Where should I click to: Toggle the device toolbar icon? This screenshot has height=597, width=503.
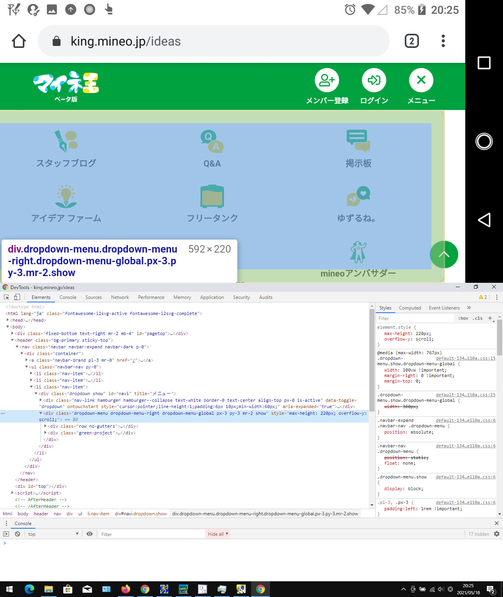(17, 297)
